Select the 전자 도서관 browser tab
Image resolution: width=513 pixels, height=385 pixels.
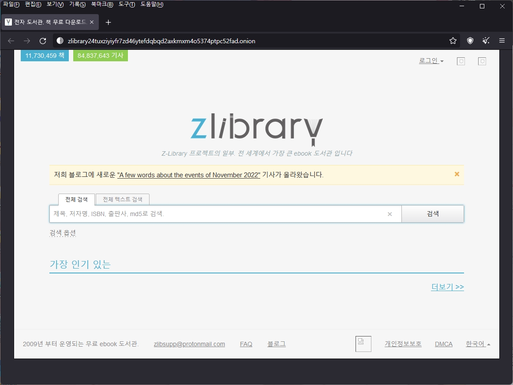click(49, 22)
